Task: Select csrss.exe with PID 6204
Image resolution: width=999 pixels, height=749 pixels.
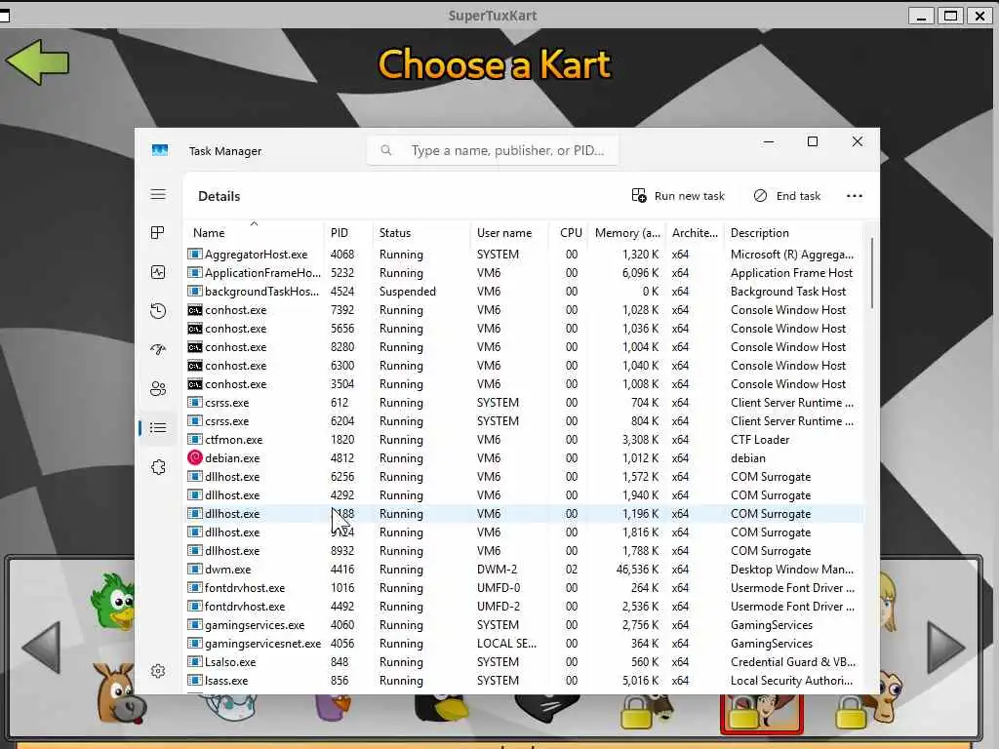Action: point(226,421)
